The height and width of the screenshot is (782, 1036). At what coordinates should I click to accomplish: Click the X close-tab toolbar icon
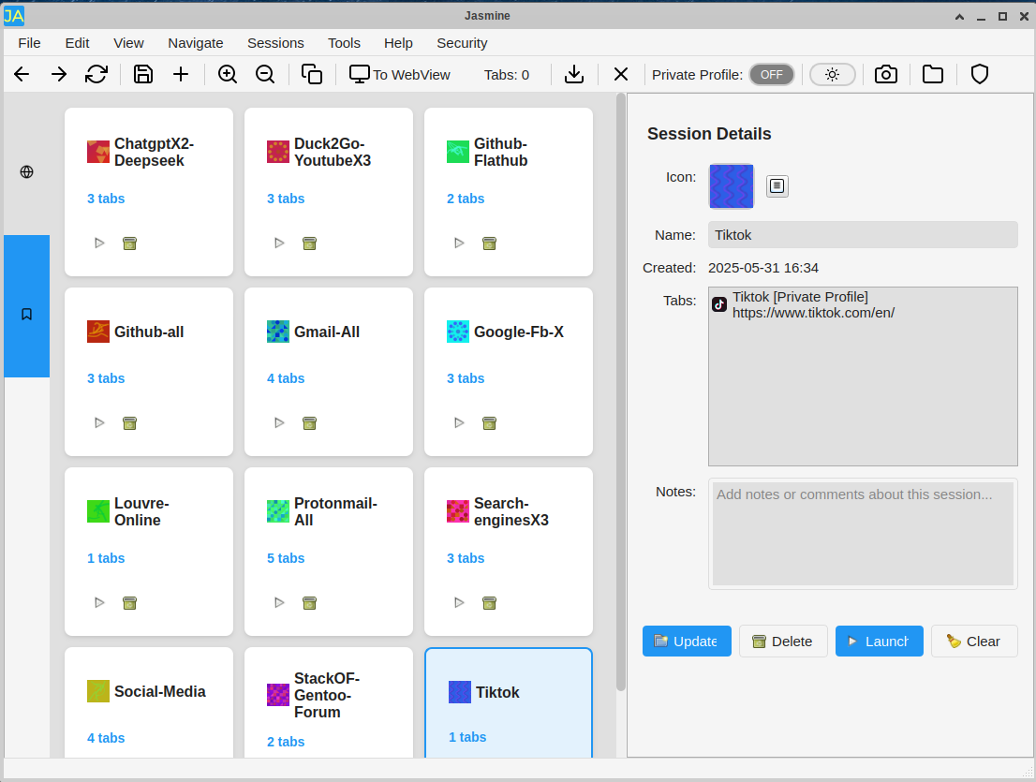620,75
